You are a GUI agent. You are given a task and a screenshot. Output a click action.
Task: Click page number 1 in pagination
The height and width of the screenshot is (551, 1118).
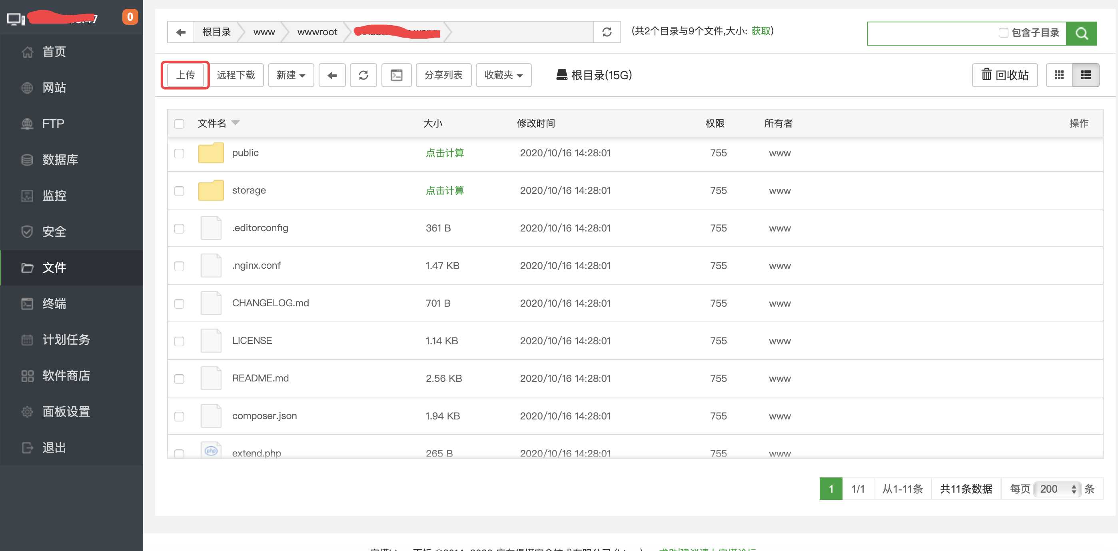(x=831, y=489)
